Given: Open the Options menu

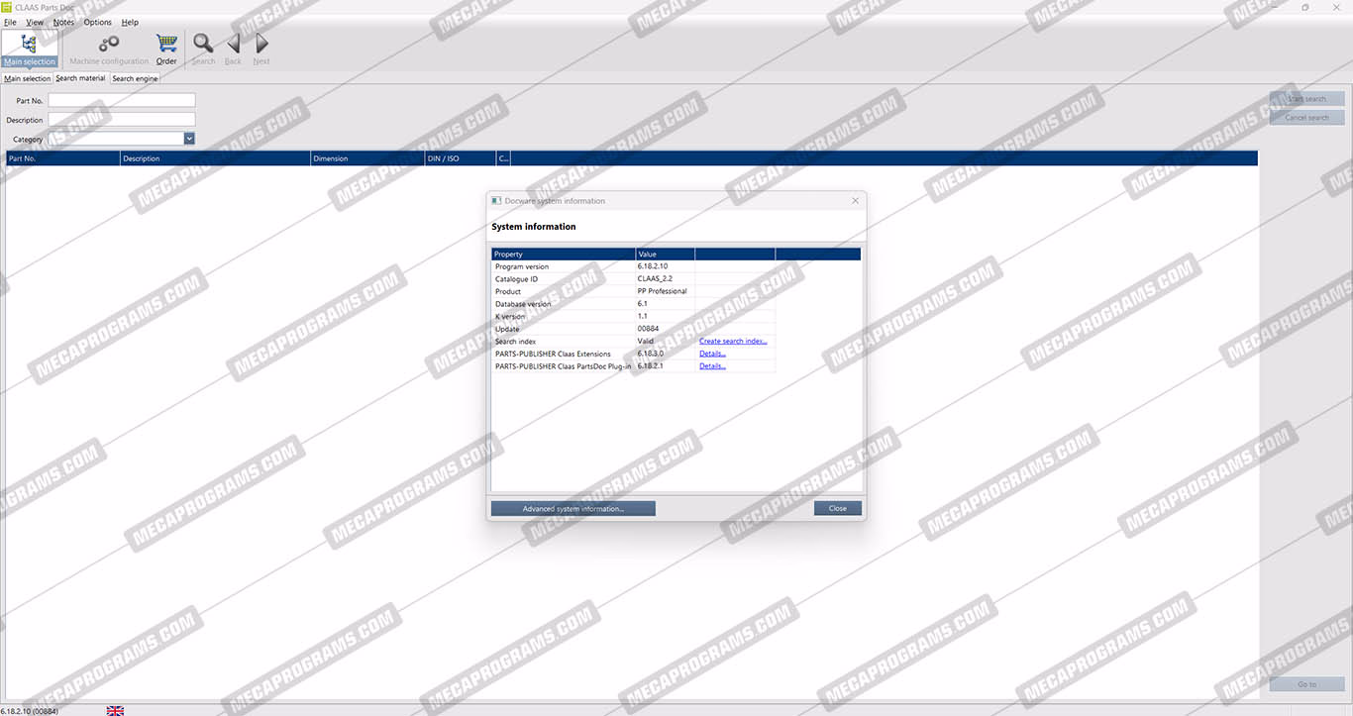Looking at the screenshot, I should pos(97,22).
